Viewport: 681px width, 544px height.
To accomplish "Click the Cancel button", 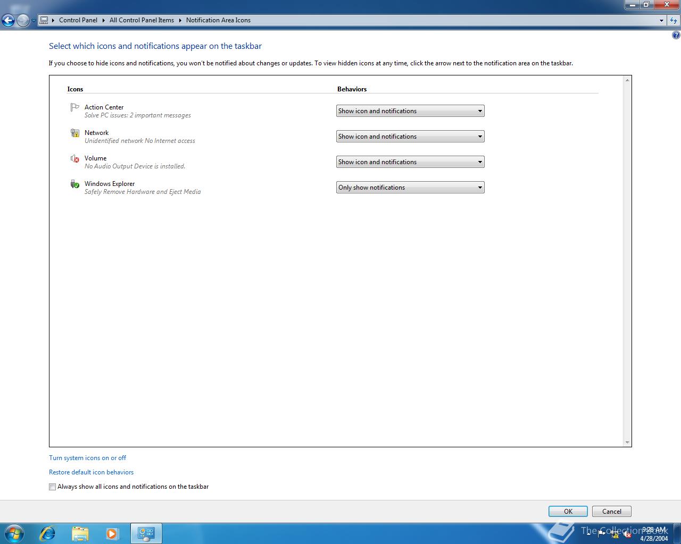I will 612,511.
